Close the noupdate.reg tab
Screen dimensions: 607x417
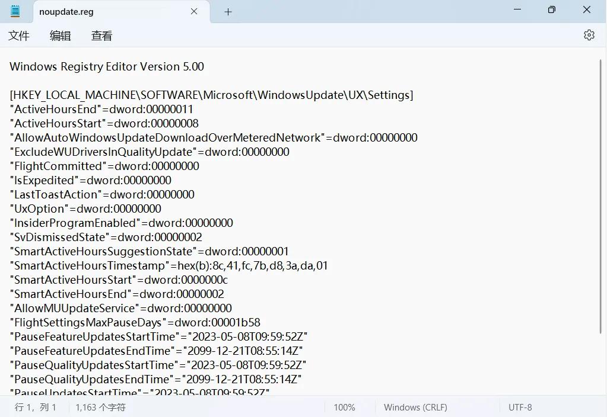(193, 12)
